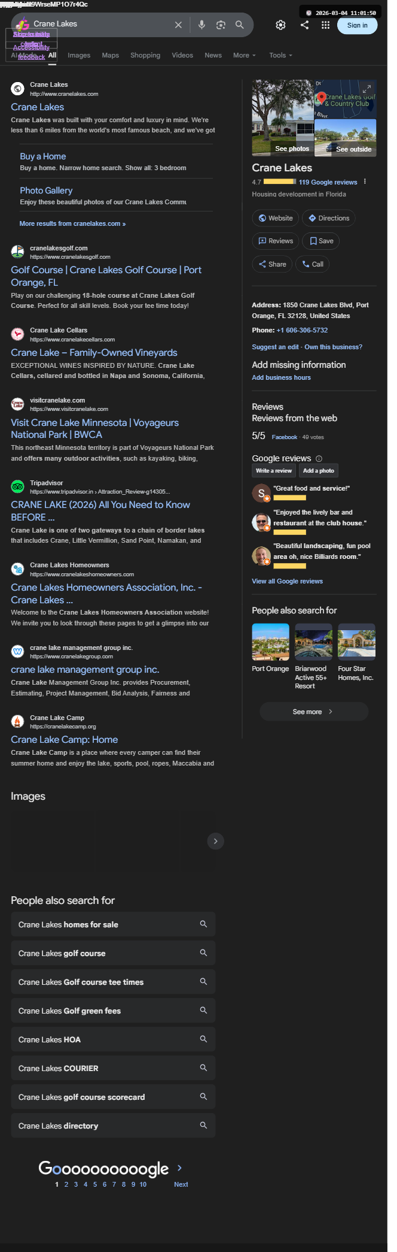Open More results from cranelakes.com

point(72,223)
